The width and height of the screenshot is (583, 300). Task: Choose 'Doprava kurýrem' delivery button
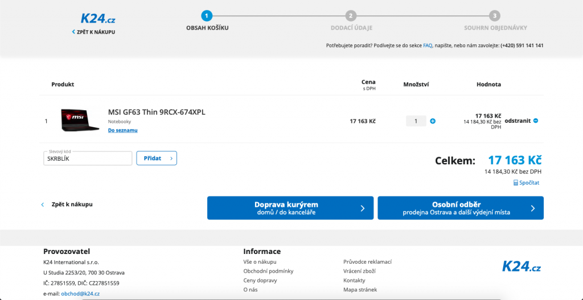pos(290,208)
